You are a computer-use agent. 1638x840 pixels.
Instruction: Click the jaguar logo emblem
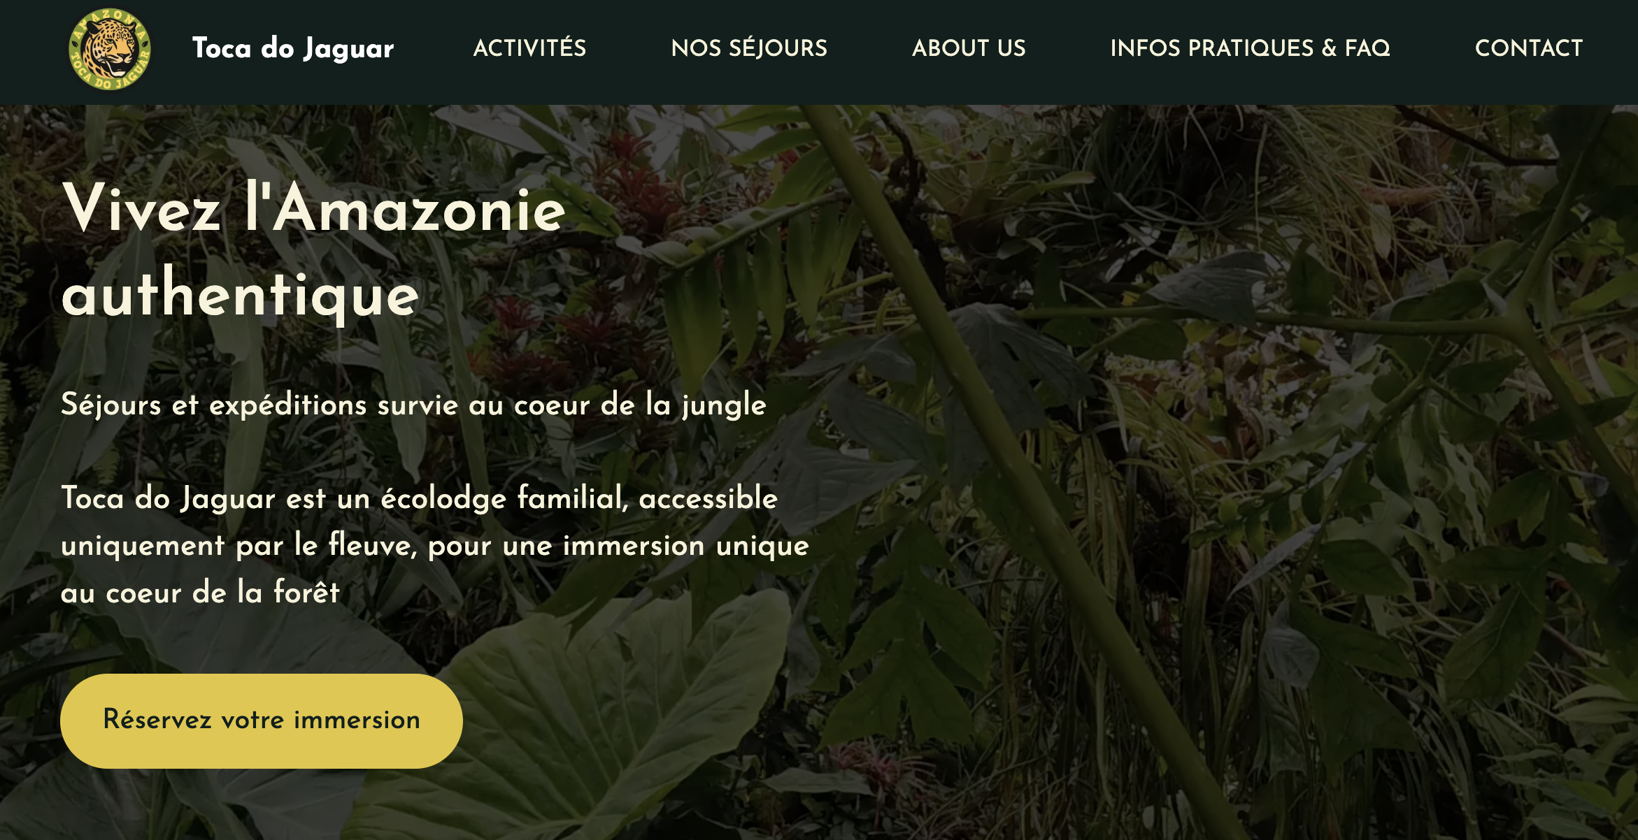(110, 49)
